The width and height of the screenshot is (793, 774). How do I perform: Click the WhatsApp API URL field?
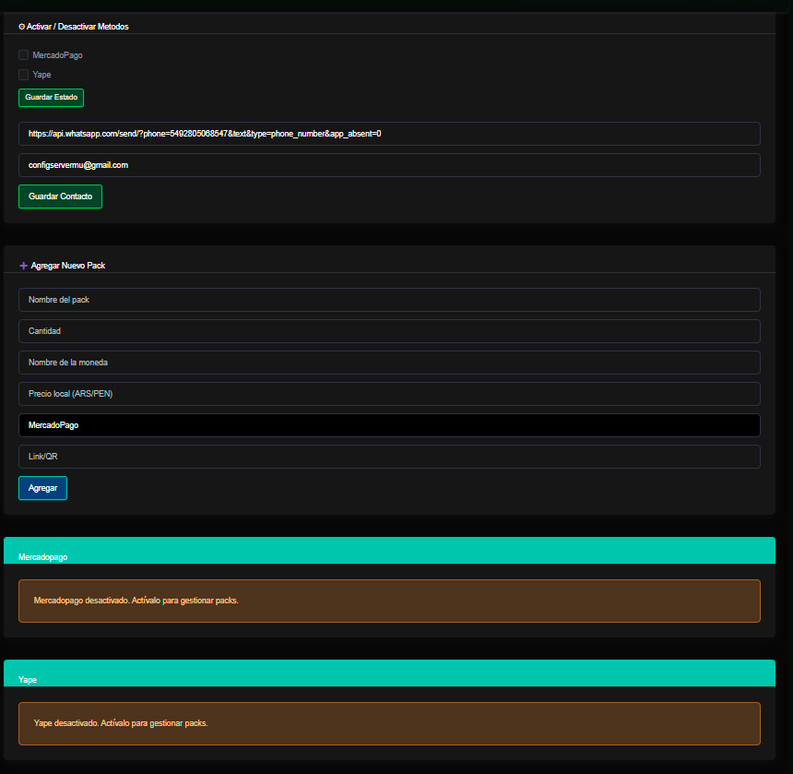tap(389, 134)
